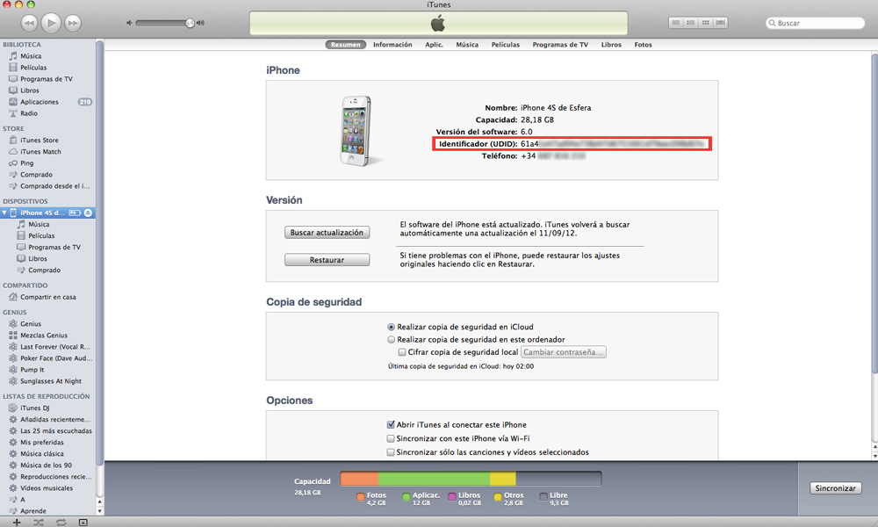
Task: Uncheck Abrir iTunes al conectar este iPhone
Action: [x=391, y=424]
